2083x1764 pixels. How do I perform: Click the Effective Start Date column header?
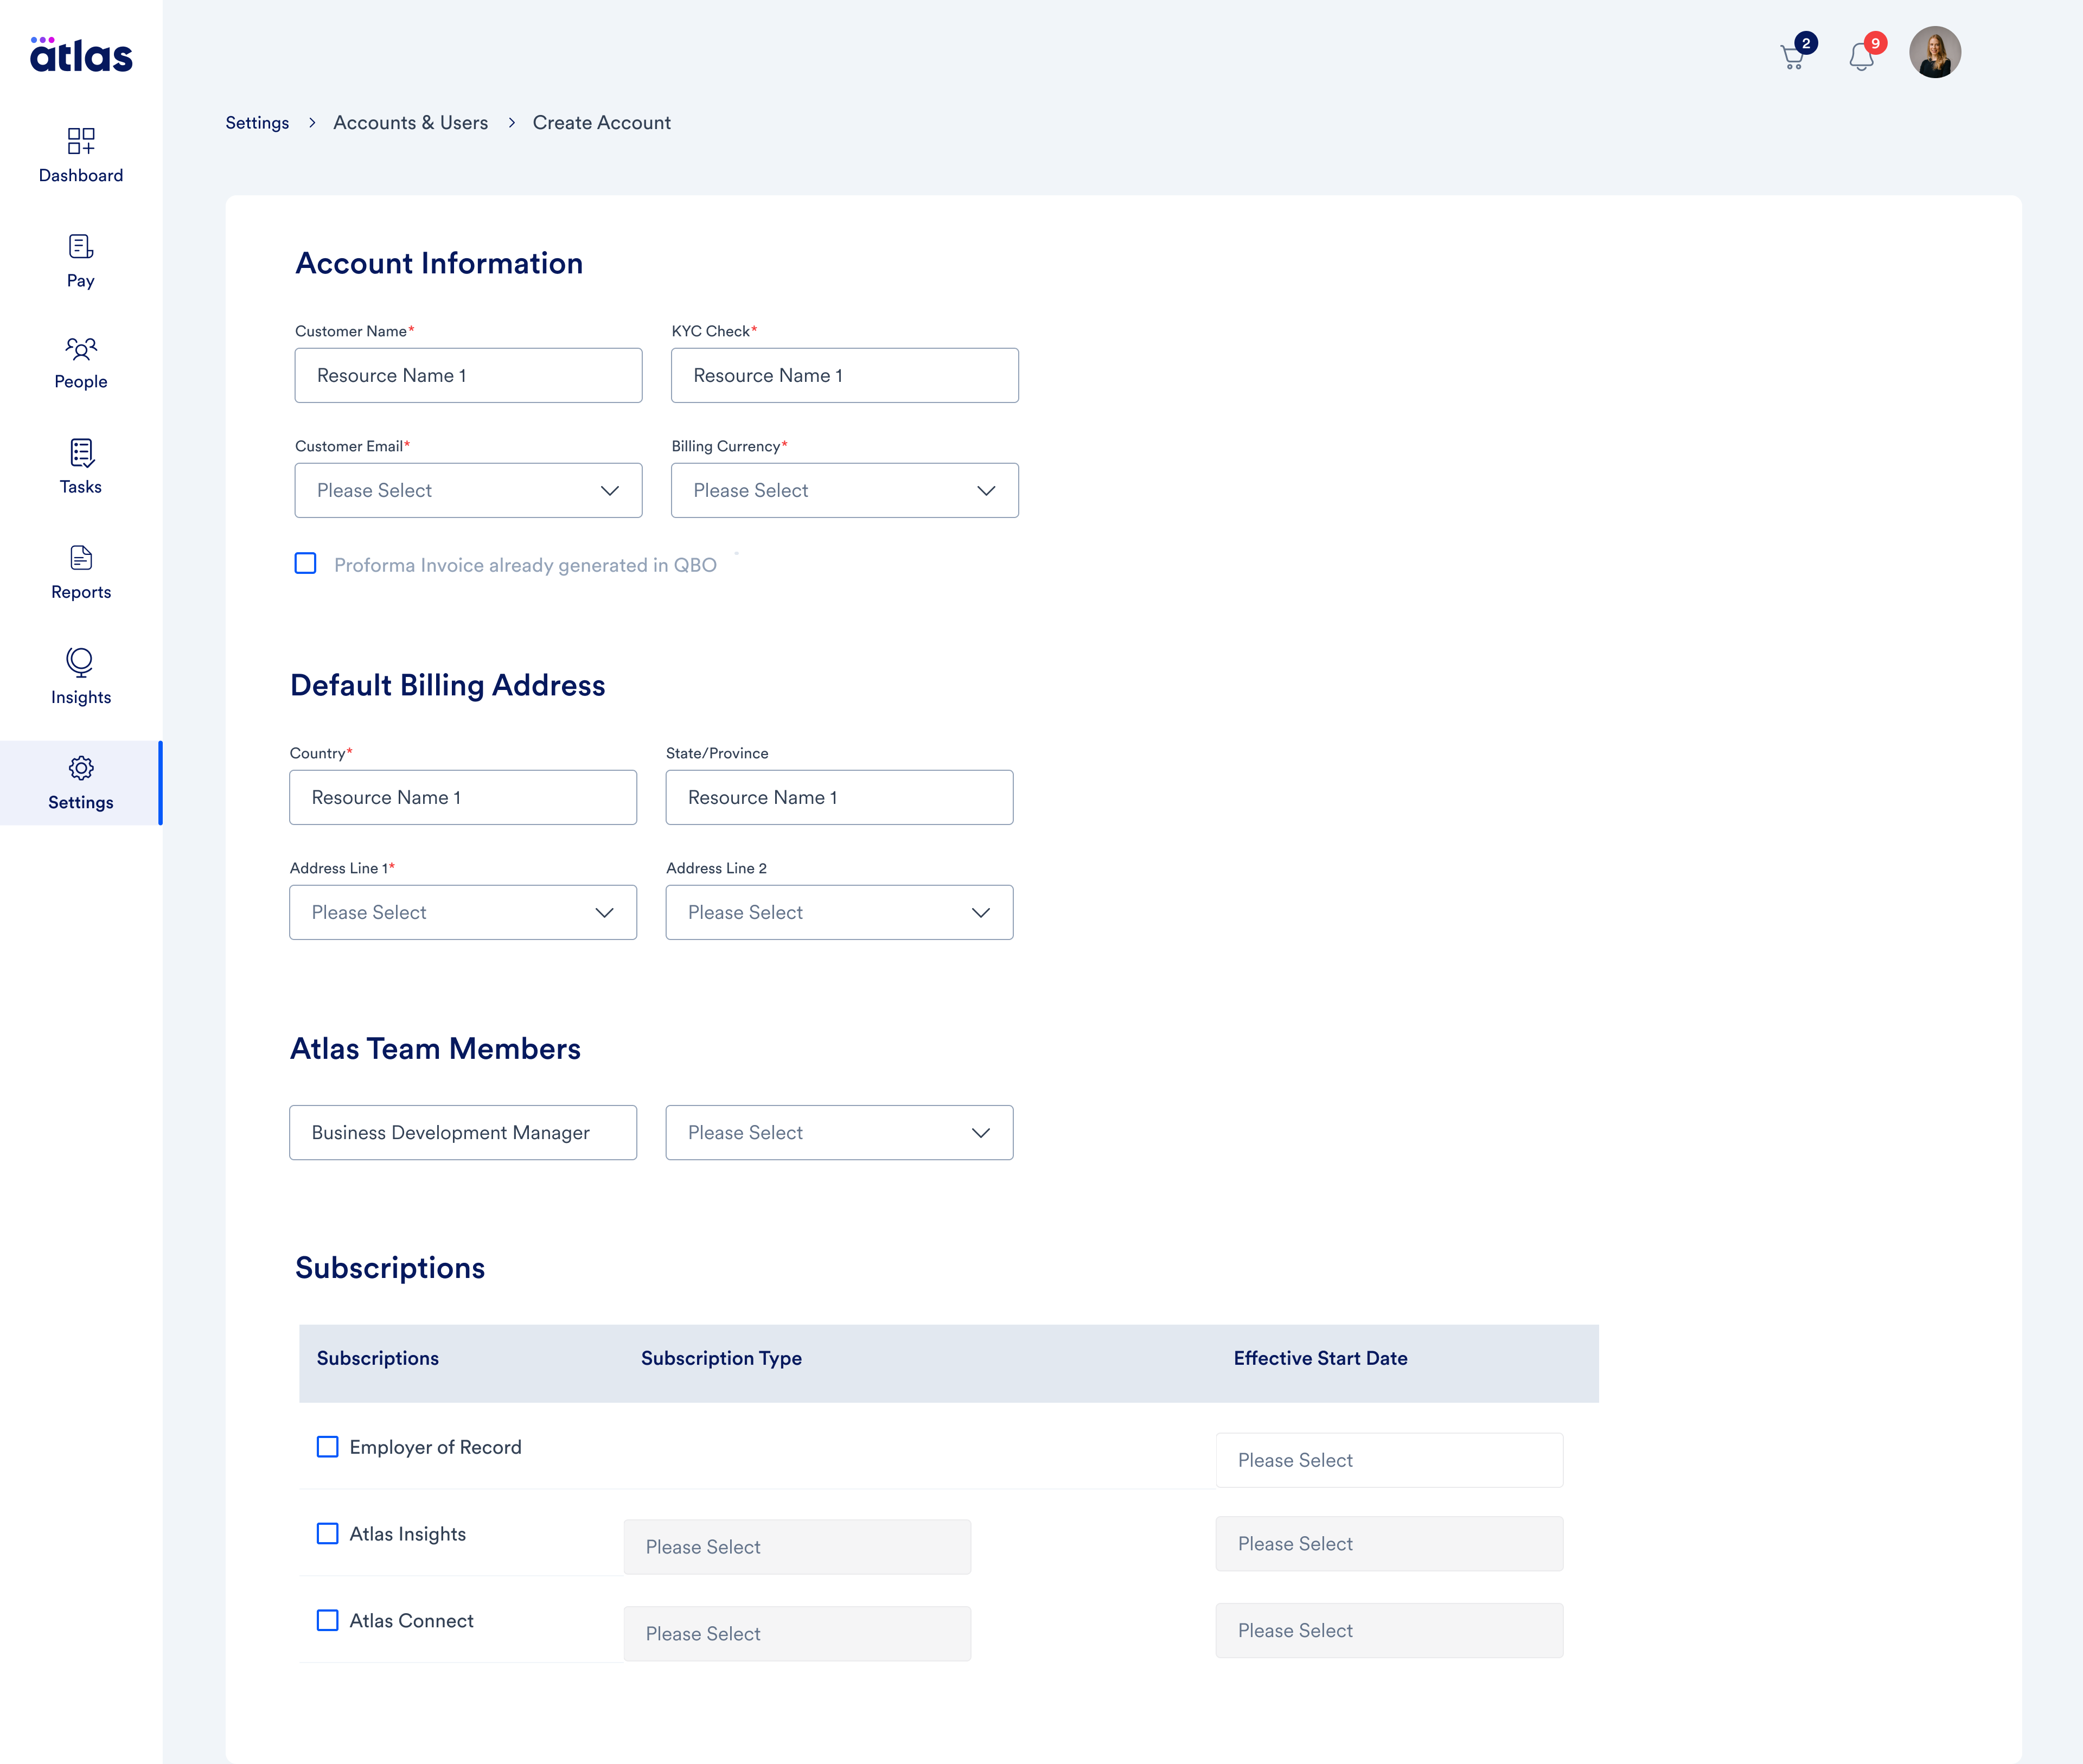(1321, 1358)
